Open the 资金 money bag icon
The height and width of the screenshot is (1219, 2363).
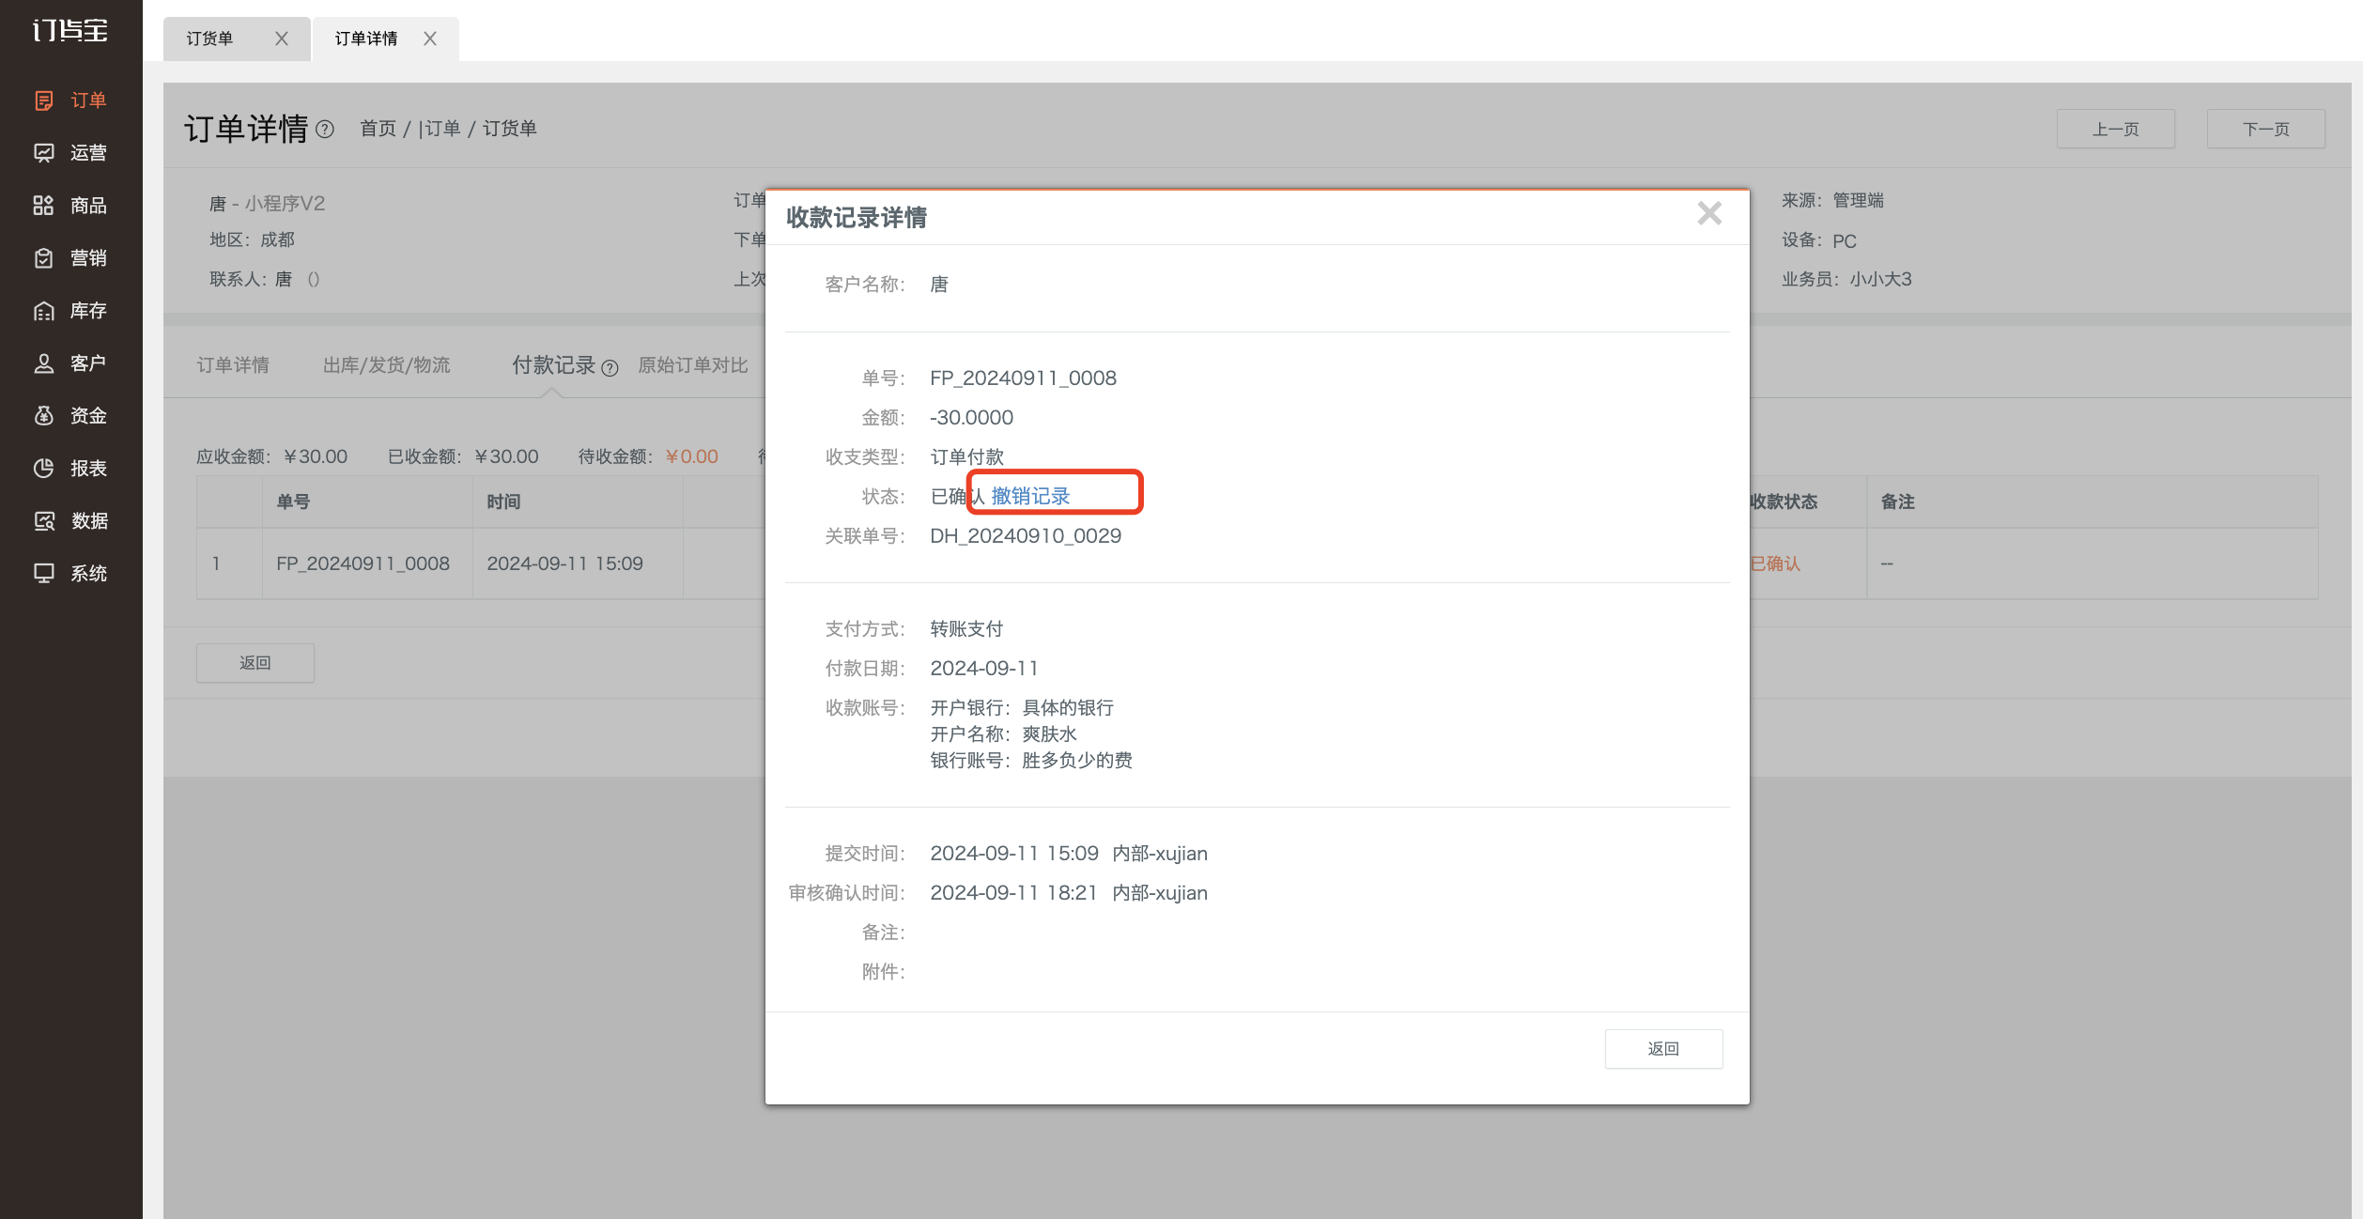[43, 416]
